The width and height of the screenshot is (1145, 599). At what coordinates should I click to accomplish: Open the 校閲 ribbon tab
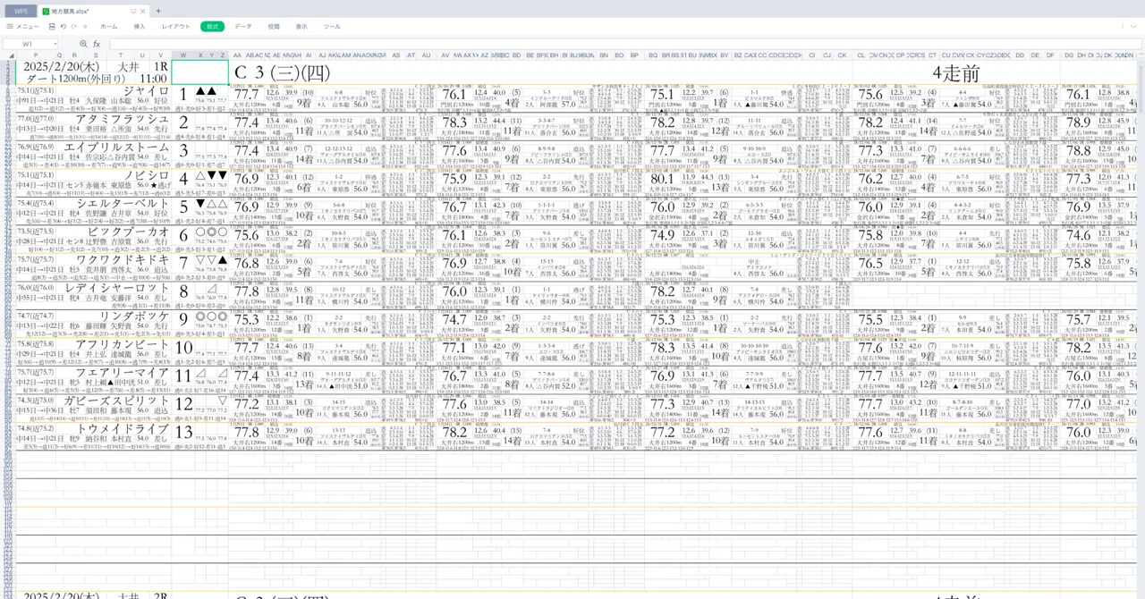[x=274, y=27]
